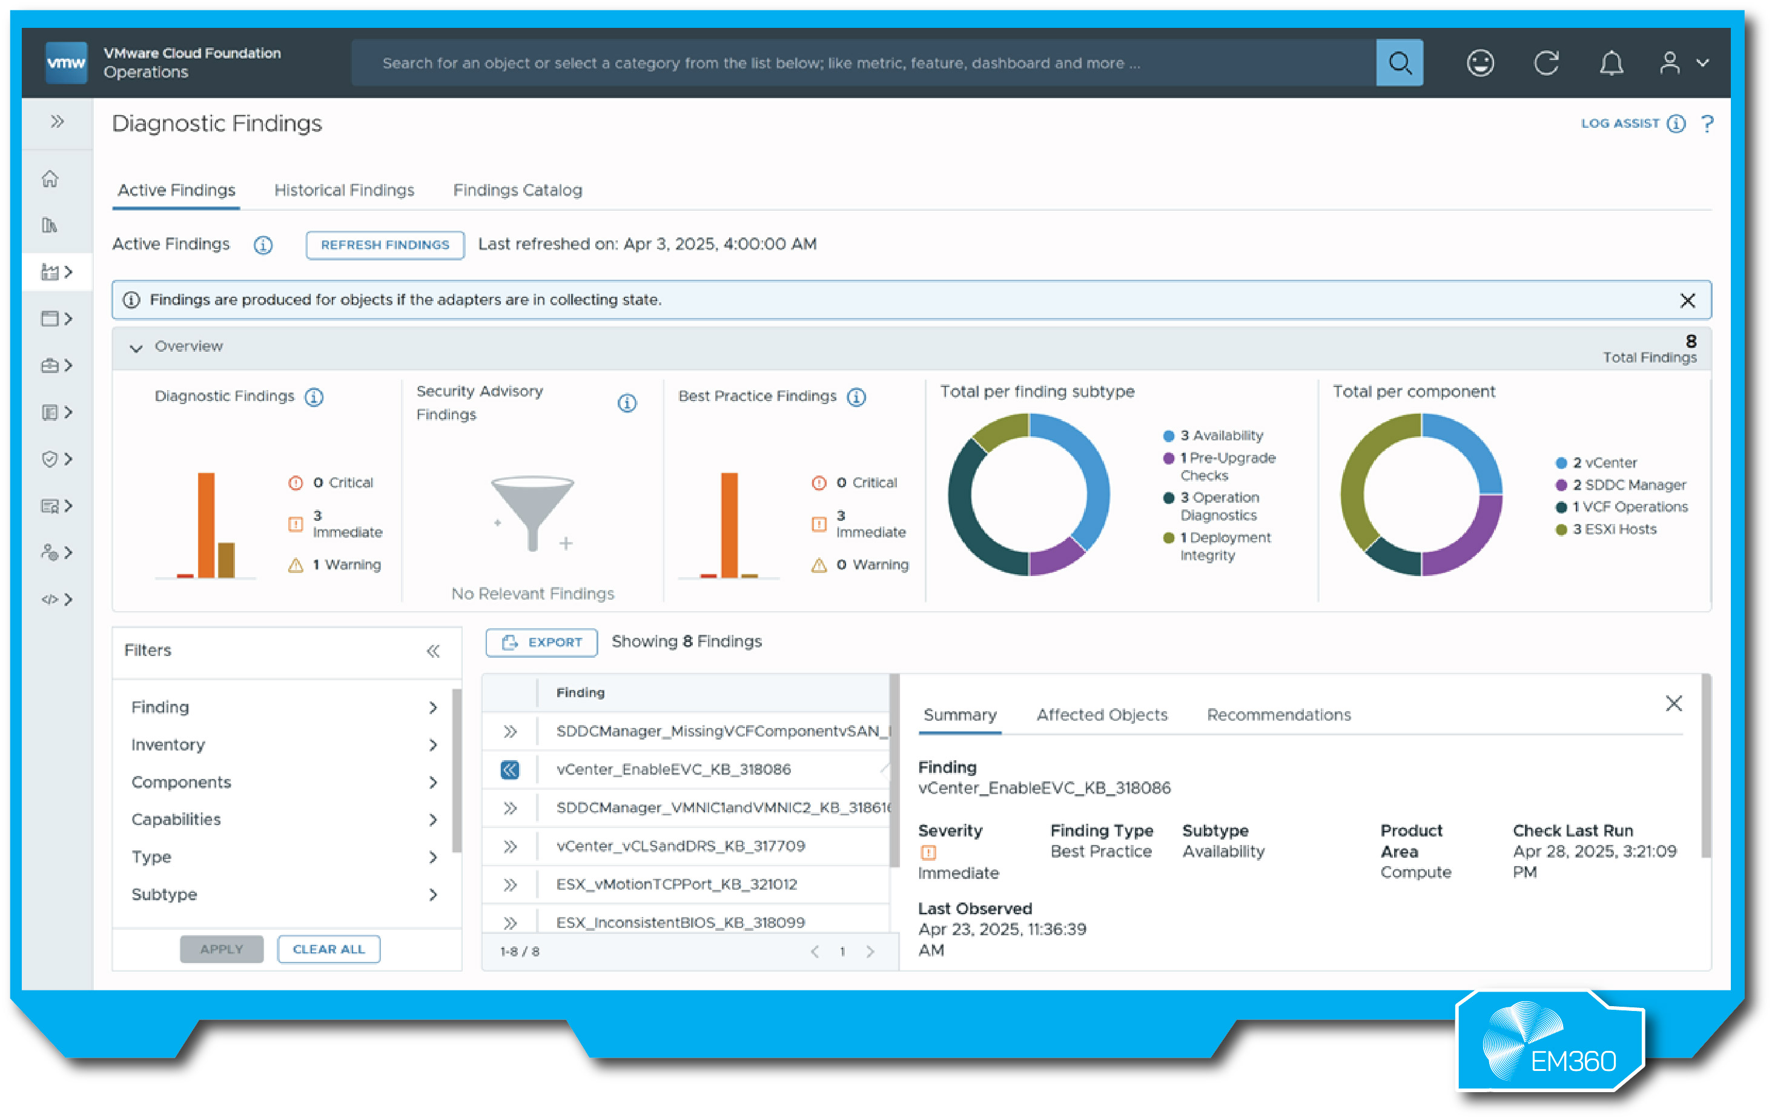Click the Help question mark icon
1772x1120 pixels.
point(1708,124)
